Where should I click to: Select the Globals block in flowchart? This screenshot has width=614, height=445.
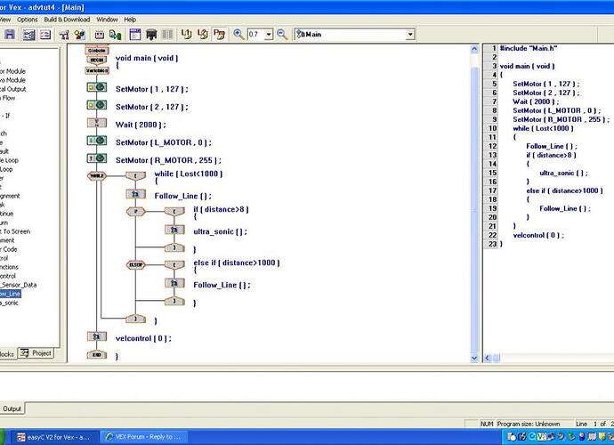(97, 51)
